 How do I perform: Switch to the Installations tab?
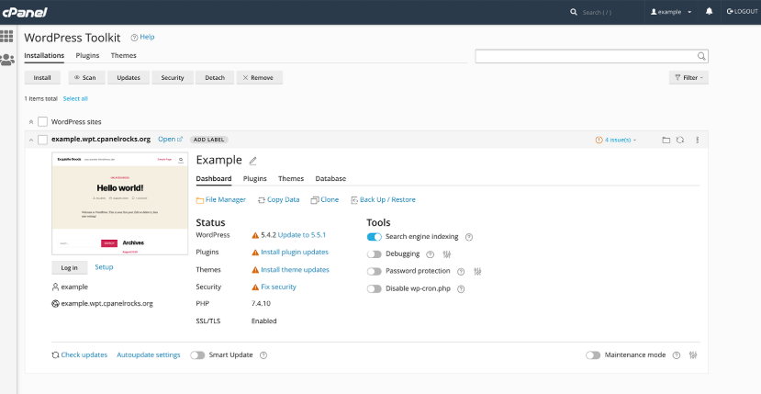point(44,55)
